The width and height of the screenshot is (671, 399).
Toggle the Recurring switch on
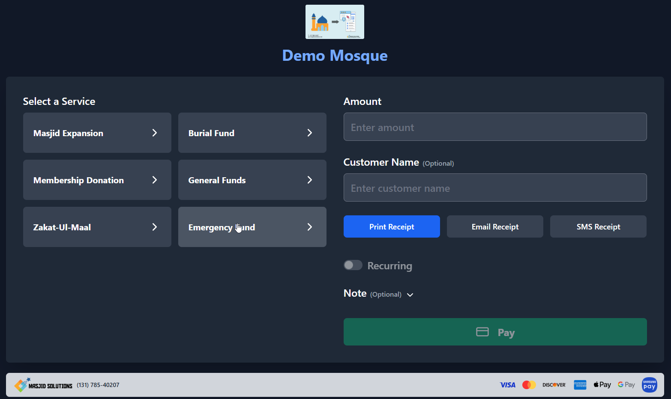pyautogui.click(x=353, y=265)
